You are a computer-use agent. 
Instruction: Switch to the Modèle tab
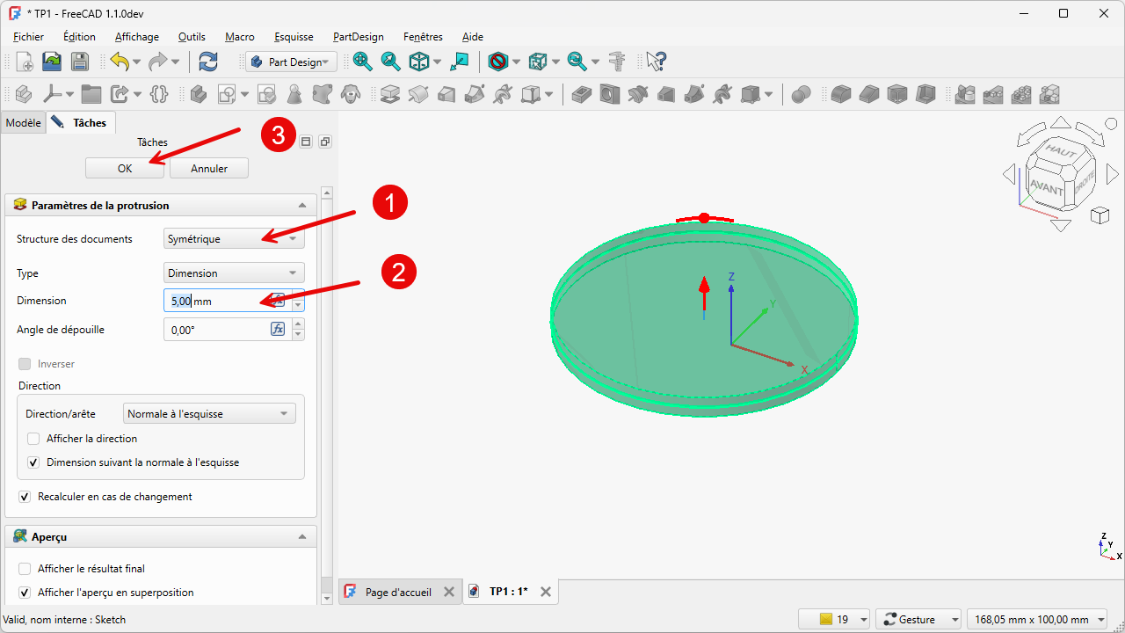(23, 123)
